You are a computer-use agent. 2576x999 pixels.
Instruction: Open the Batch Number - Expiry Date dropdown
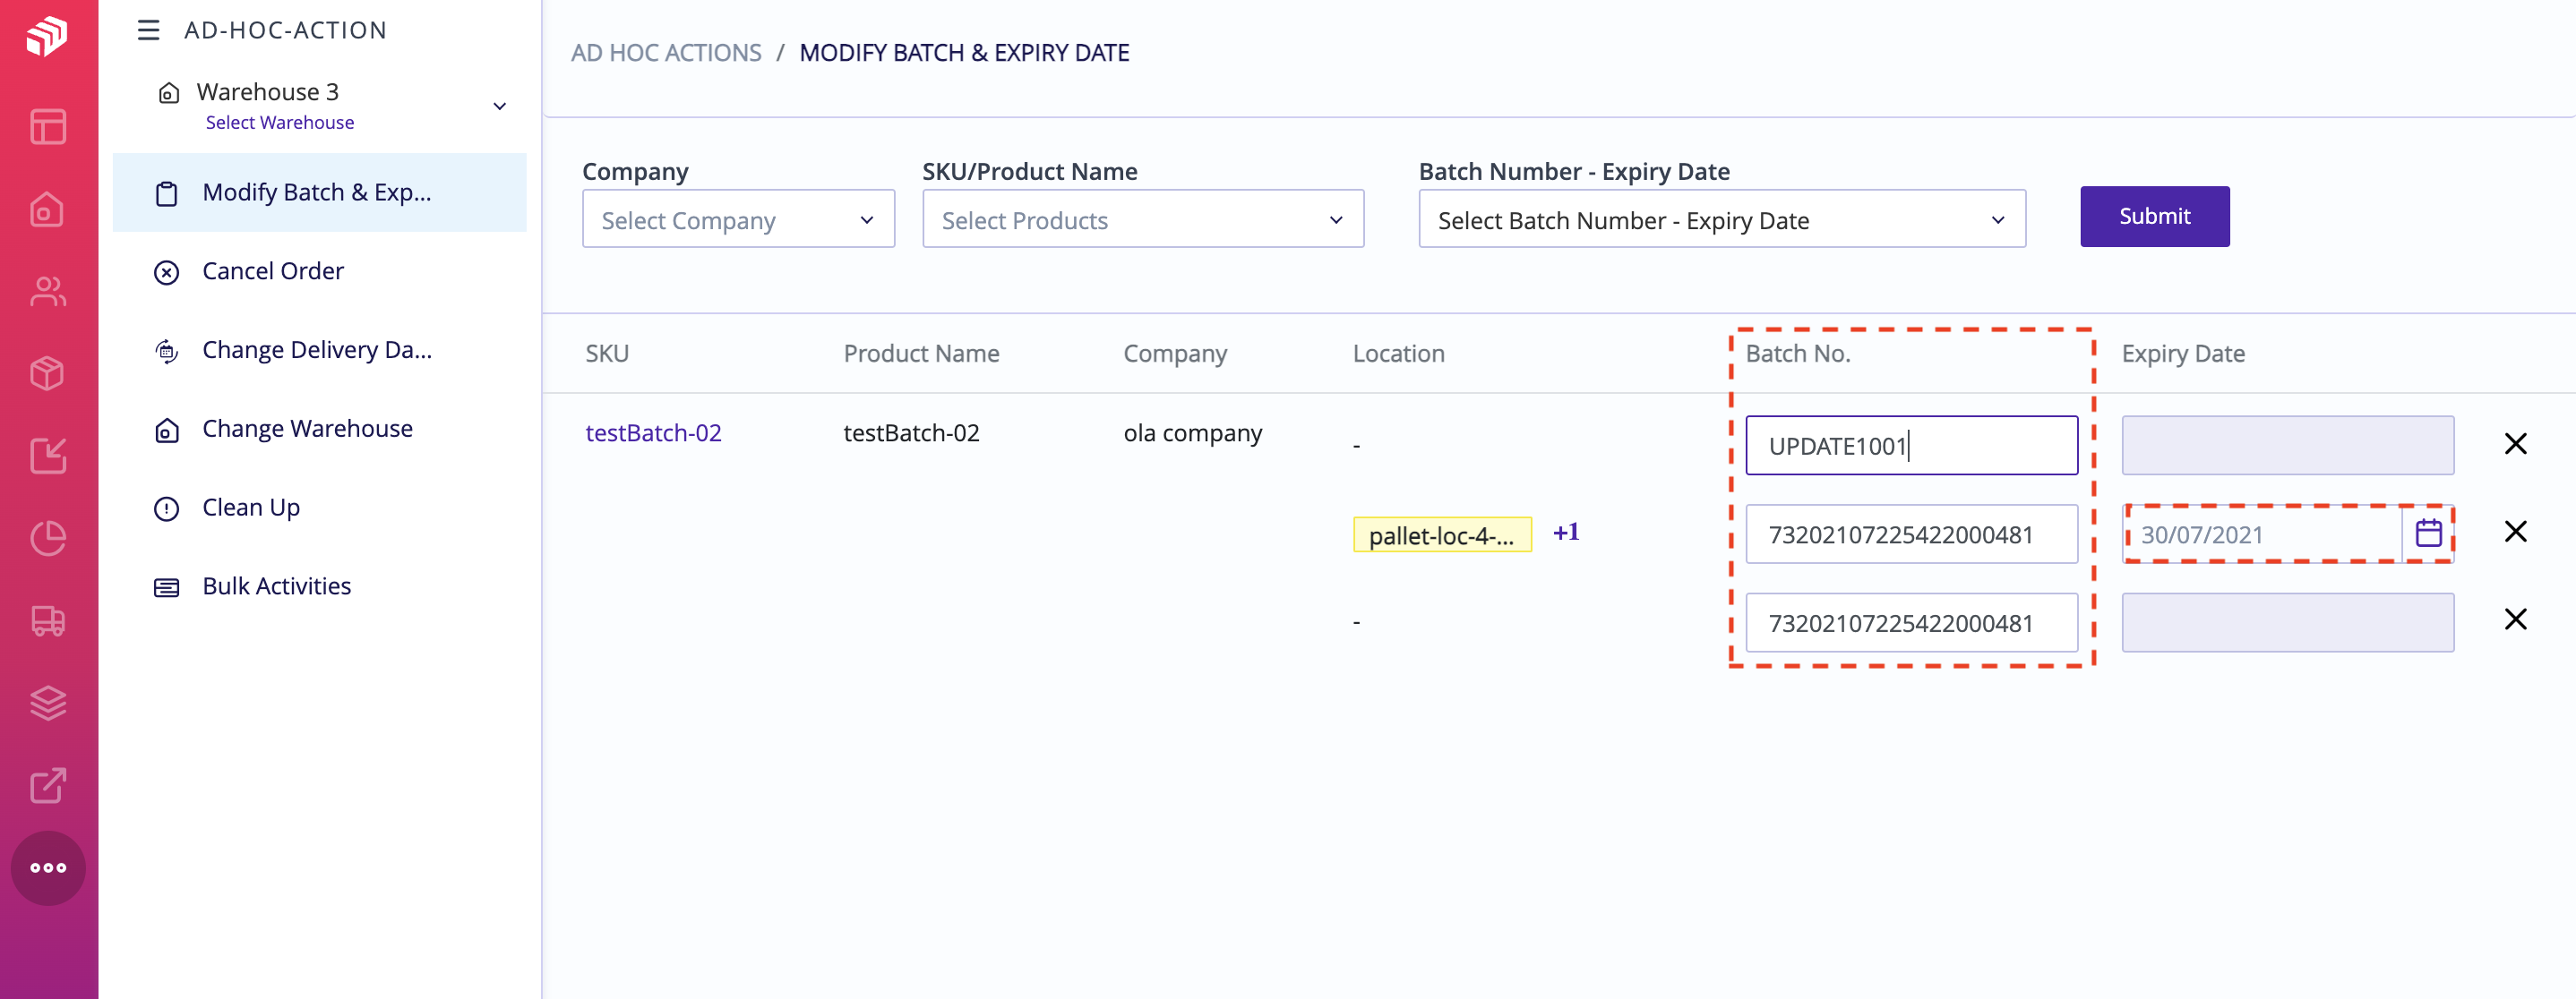point(1722,218)
